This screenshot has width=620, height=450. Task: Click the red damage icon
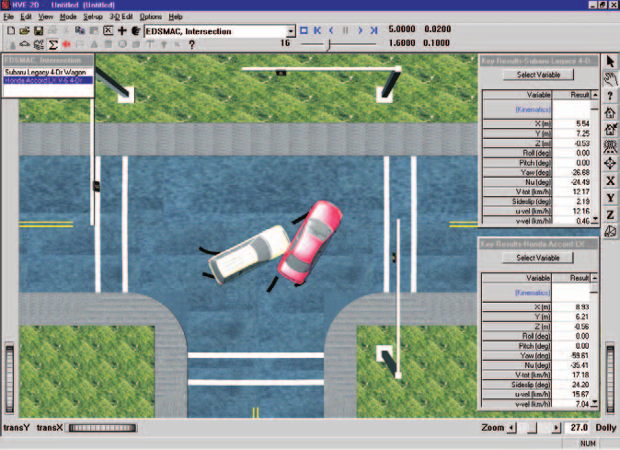coord(66,45)
